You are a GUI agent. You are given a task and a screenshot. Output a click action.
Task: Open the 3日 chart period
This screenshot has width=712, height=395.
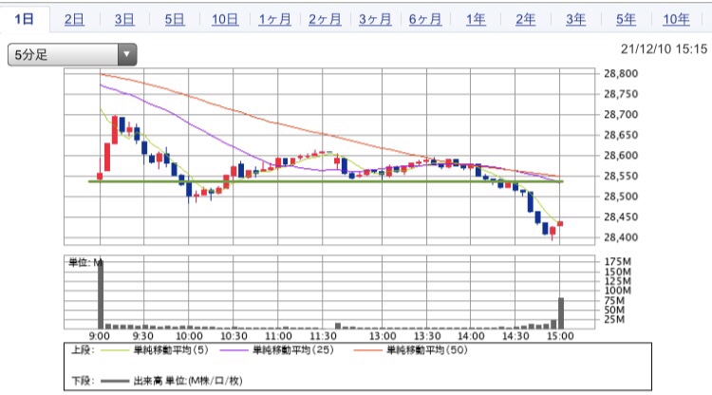(124, 20)
